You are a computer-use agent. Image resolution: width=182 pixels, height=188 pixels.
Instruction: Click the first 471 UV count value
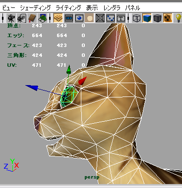[37, 65]
